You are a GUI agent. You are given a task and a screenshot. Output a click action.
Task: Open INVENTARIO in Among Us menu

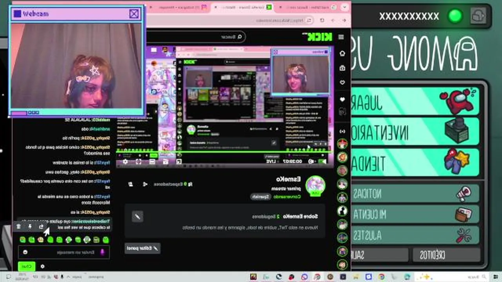415,132
